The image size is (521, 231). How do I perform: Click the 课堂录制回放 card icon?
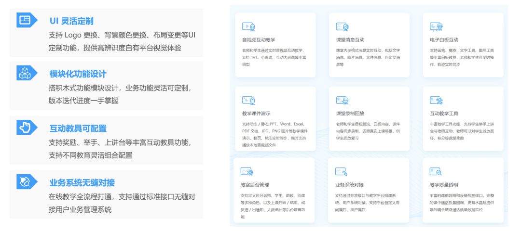coord(342,100)
